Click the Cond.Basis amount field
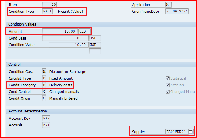This screenshot has width=197, height=138. point(65,38)
